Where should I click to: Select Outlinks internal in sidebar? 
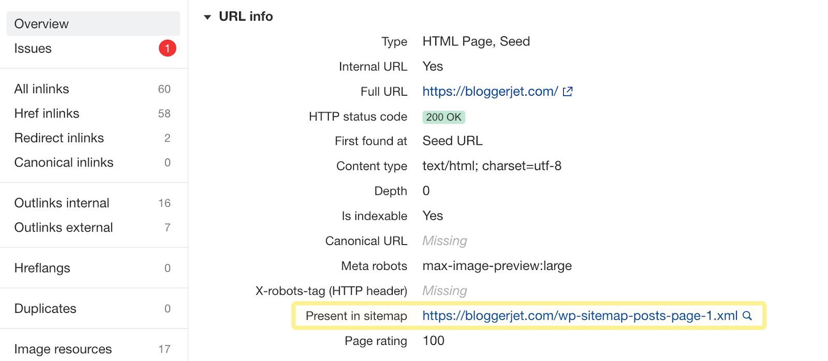pos(61,203)
